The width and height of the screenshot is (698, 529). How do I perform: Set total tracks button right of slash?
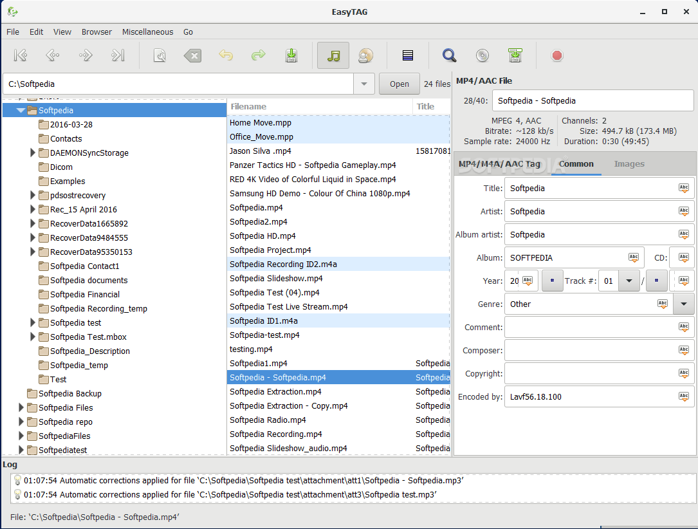click(x=656, y=281)
